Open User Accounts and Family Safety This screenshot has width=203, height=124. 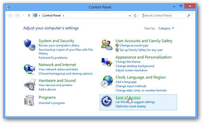[x=144, y=41]
